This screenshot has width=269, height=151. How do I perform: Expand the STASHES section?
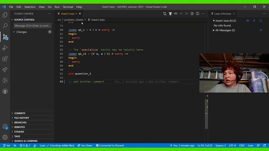click(x=32, y=132)
